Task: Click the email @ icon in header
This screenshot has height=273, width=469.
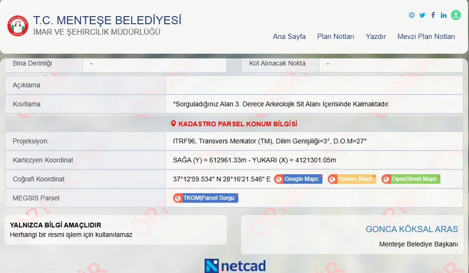Action: [411, 15]
